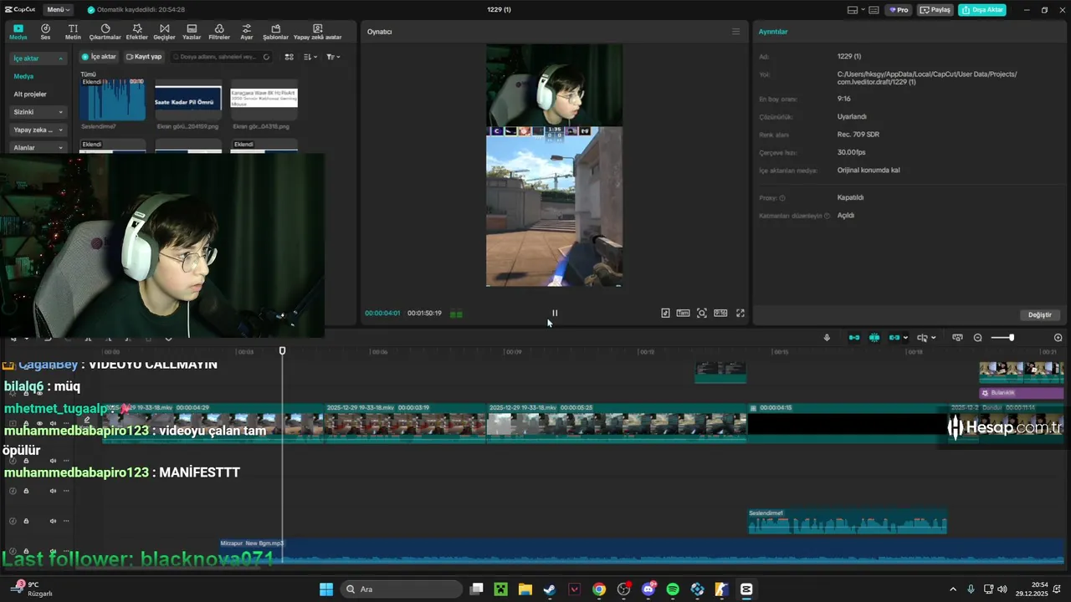Pause the player playback

[554, 313]
